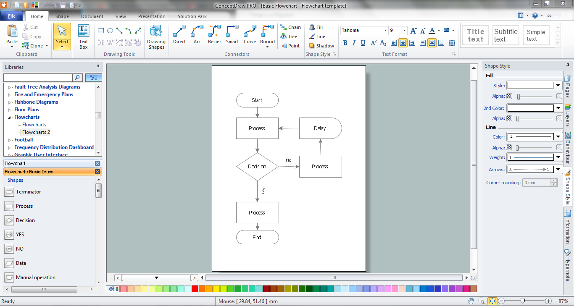
Task: Open the File menu
Action: coord(12,16)
